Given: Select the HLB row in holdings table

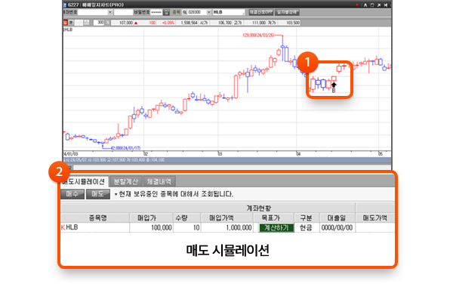Looking at the screenshot, I should [x=227, y=227].
